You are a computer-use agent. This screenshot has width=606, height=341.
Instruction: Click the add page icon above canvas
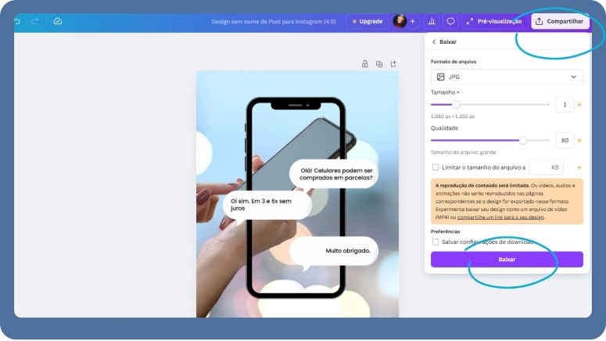[x=393, y=64]
